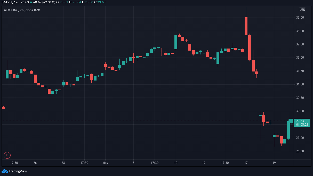Click the '17' date axis label
Viewport: 313px width, 176px height.
click(x=246, y=163)
